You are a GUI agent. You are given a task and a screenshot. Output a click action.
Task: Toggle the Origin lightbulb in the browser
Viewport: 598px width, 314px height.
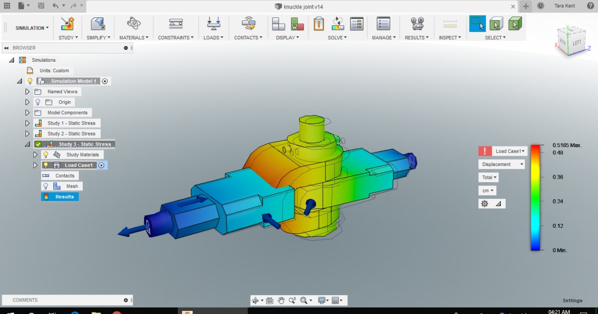click(x=37, y=102)
